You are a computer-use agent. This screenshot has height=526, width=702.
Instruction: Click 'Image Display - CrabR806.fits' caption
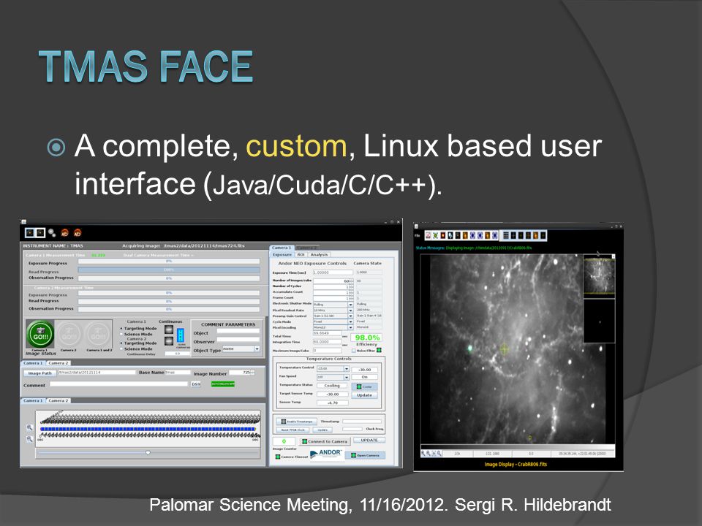pos(516,465)
